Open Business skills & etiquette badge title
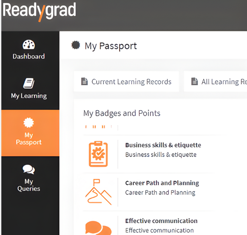Image resolution: width=247 pixels, height=235 pixels. 163,145
